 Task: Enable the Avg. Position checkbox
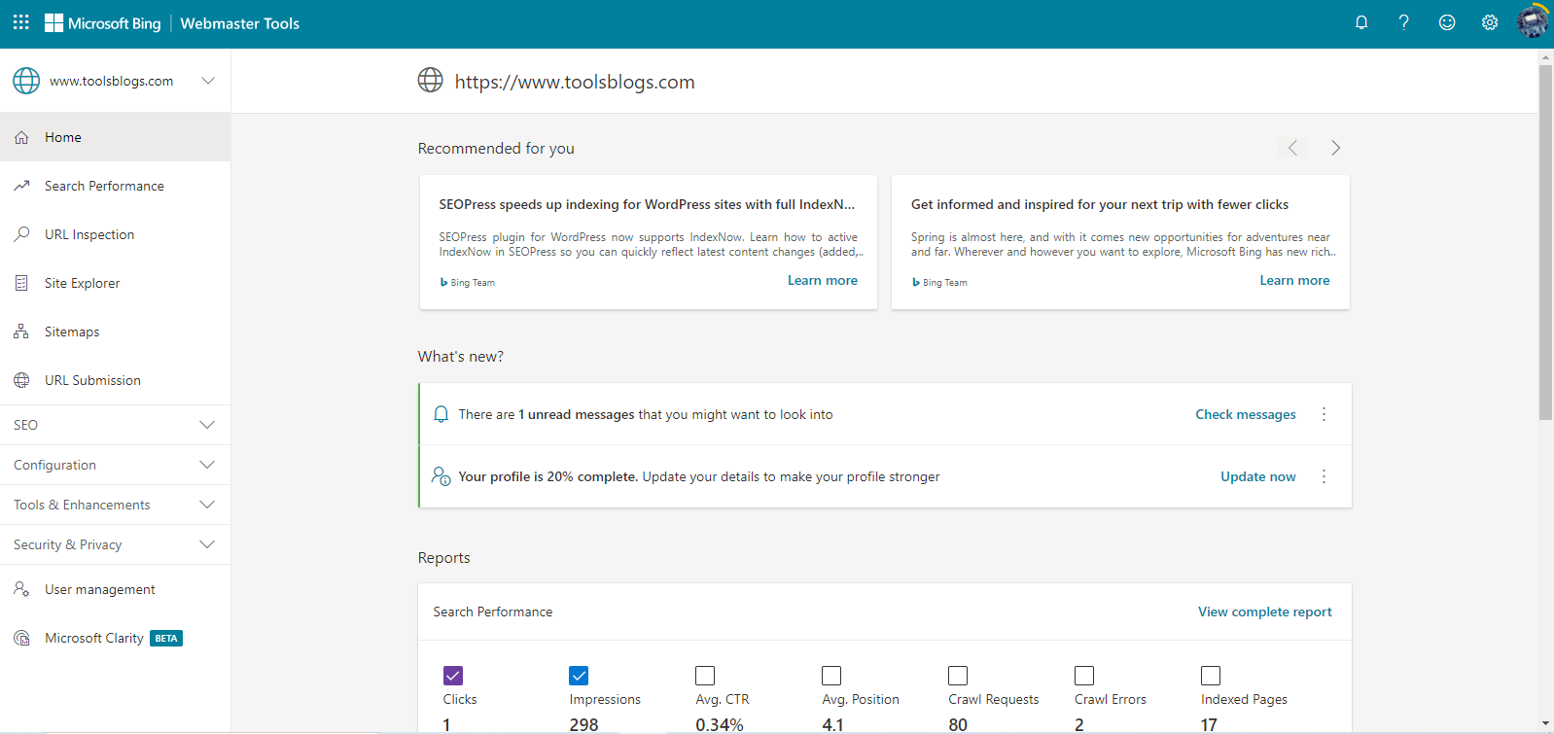point(831,676)
